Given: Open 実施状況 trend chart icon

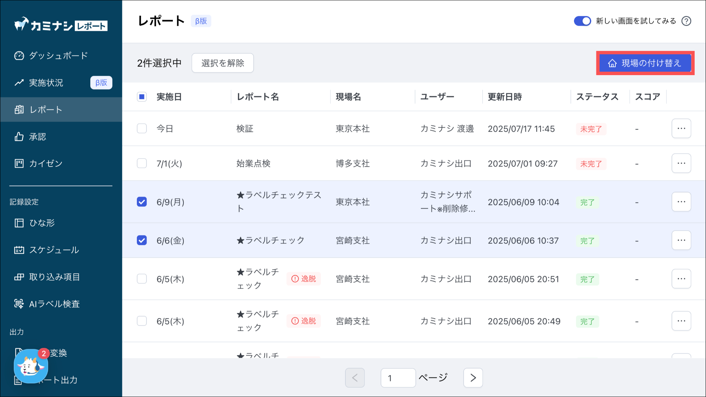Looking at the screenshot, I should pos(19,83).
